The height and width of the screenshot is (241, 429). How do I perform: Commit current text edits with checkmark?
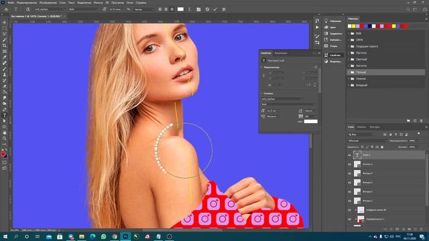(x=215, y=9)
